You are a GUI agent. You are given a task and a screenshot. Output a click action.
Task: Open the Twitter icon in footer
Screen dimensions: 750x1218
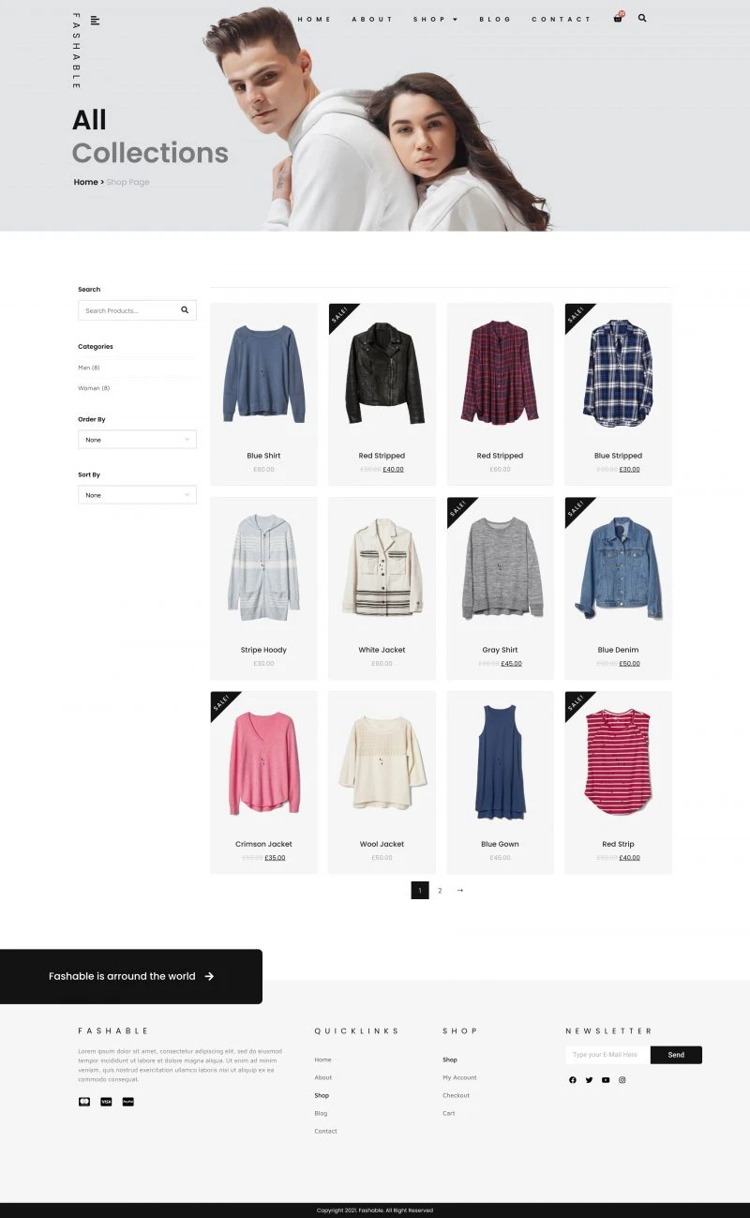589,1080
